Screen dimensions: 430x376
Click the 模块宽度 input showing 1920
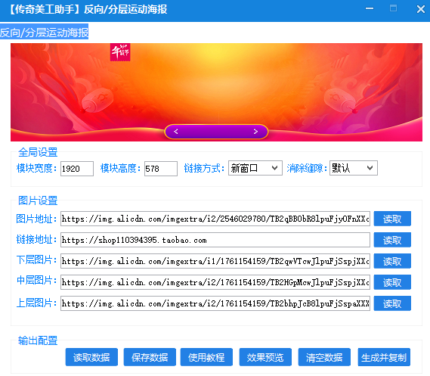point(77,169)
